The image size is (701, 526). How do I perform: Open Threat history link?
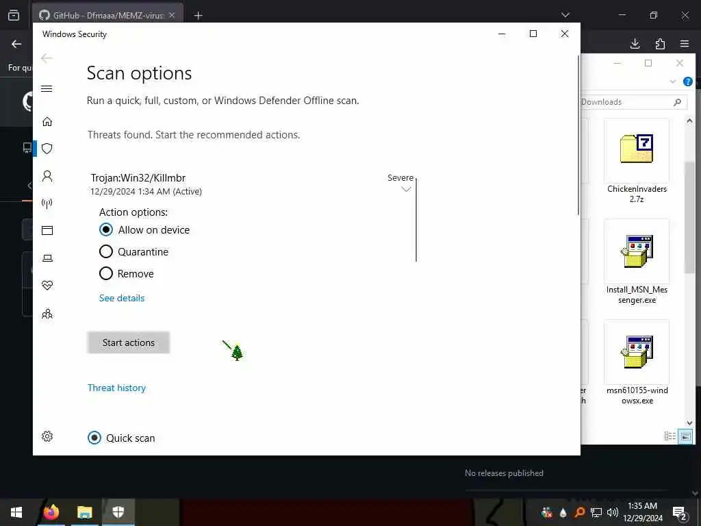pyautogui.click(x=116, y=388)
